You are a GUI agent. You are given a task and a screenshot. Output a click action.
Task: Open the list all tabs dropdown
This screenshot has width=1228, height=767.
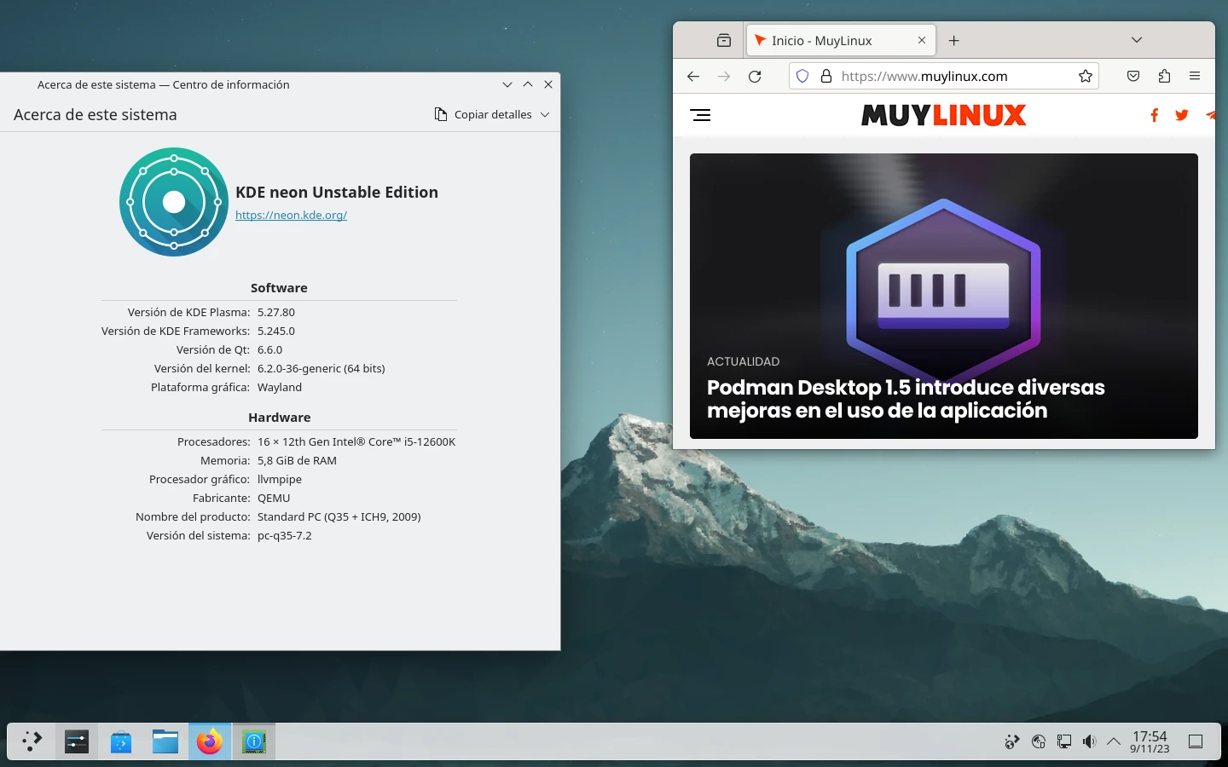pyautogui.click(x=1137, y=40)
